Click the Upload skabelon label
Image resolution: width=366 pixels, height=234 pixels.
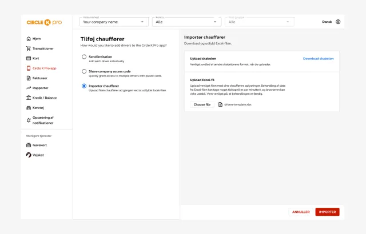(203, 59)
